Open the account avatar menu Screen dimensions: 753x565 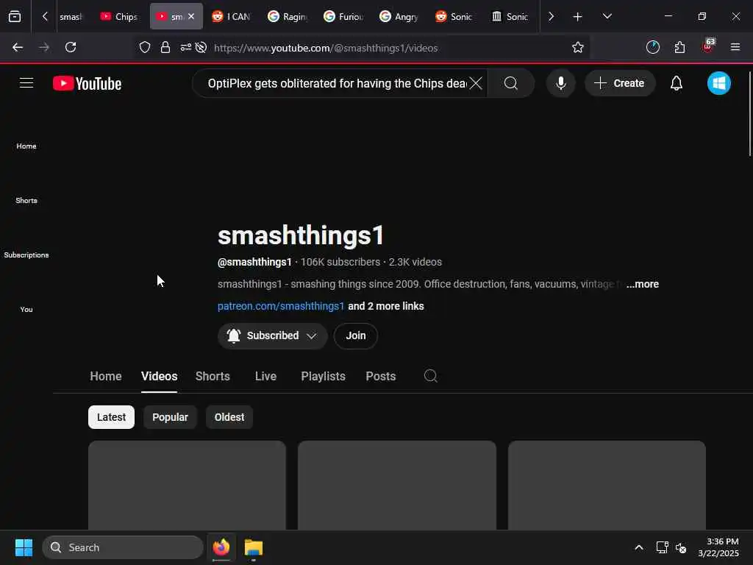(x=719, y=83)
